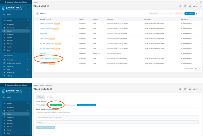Open the Select... dropdown in stack migration
The height and width of the screenshot is (136, 203).
pos(118,122)
